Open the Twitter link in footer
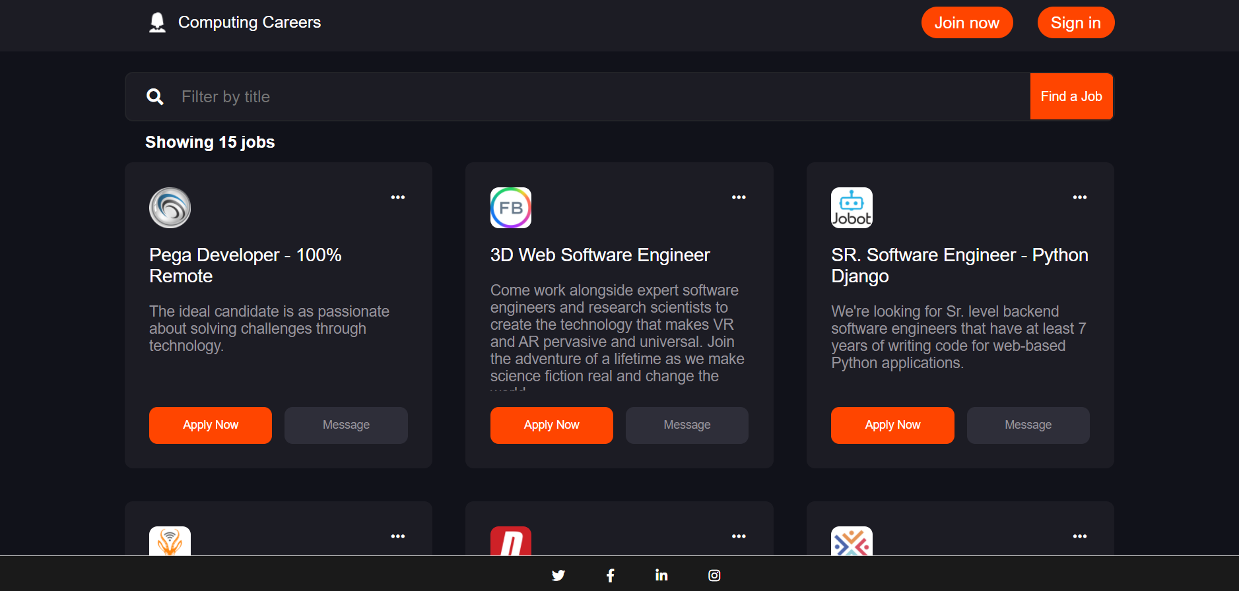The width and height of the screenshot is (1239, 591). pyautogui.click(x=558, y=575)
